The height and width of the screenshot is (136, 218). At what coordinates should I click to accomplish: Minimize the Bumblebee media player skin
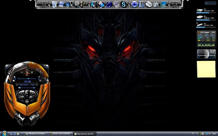pyautogui.click(x=22, y=72)
